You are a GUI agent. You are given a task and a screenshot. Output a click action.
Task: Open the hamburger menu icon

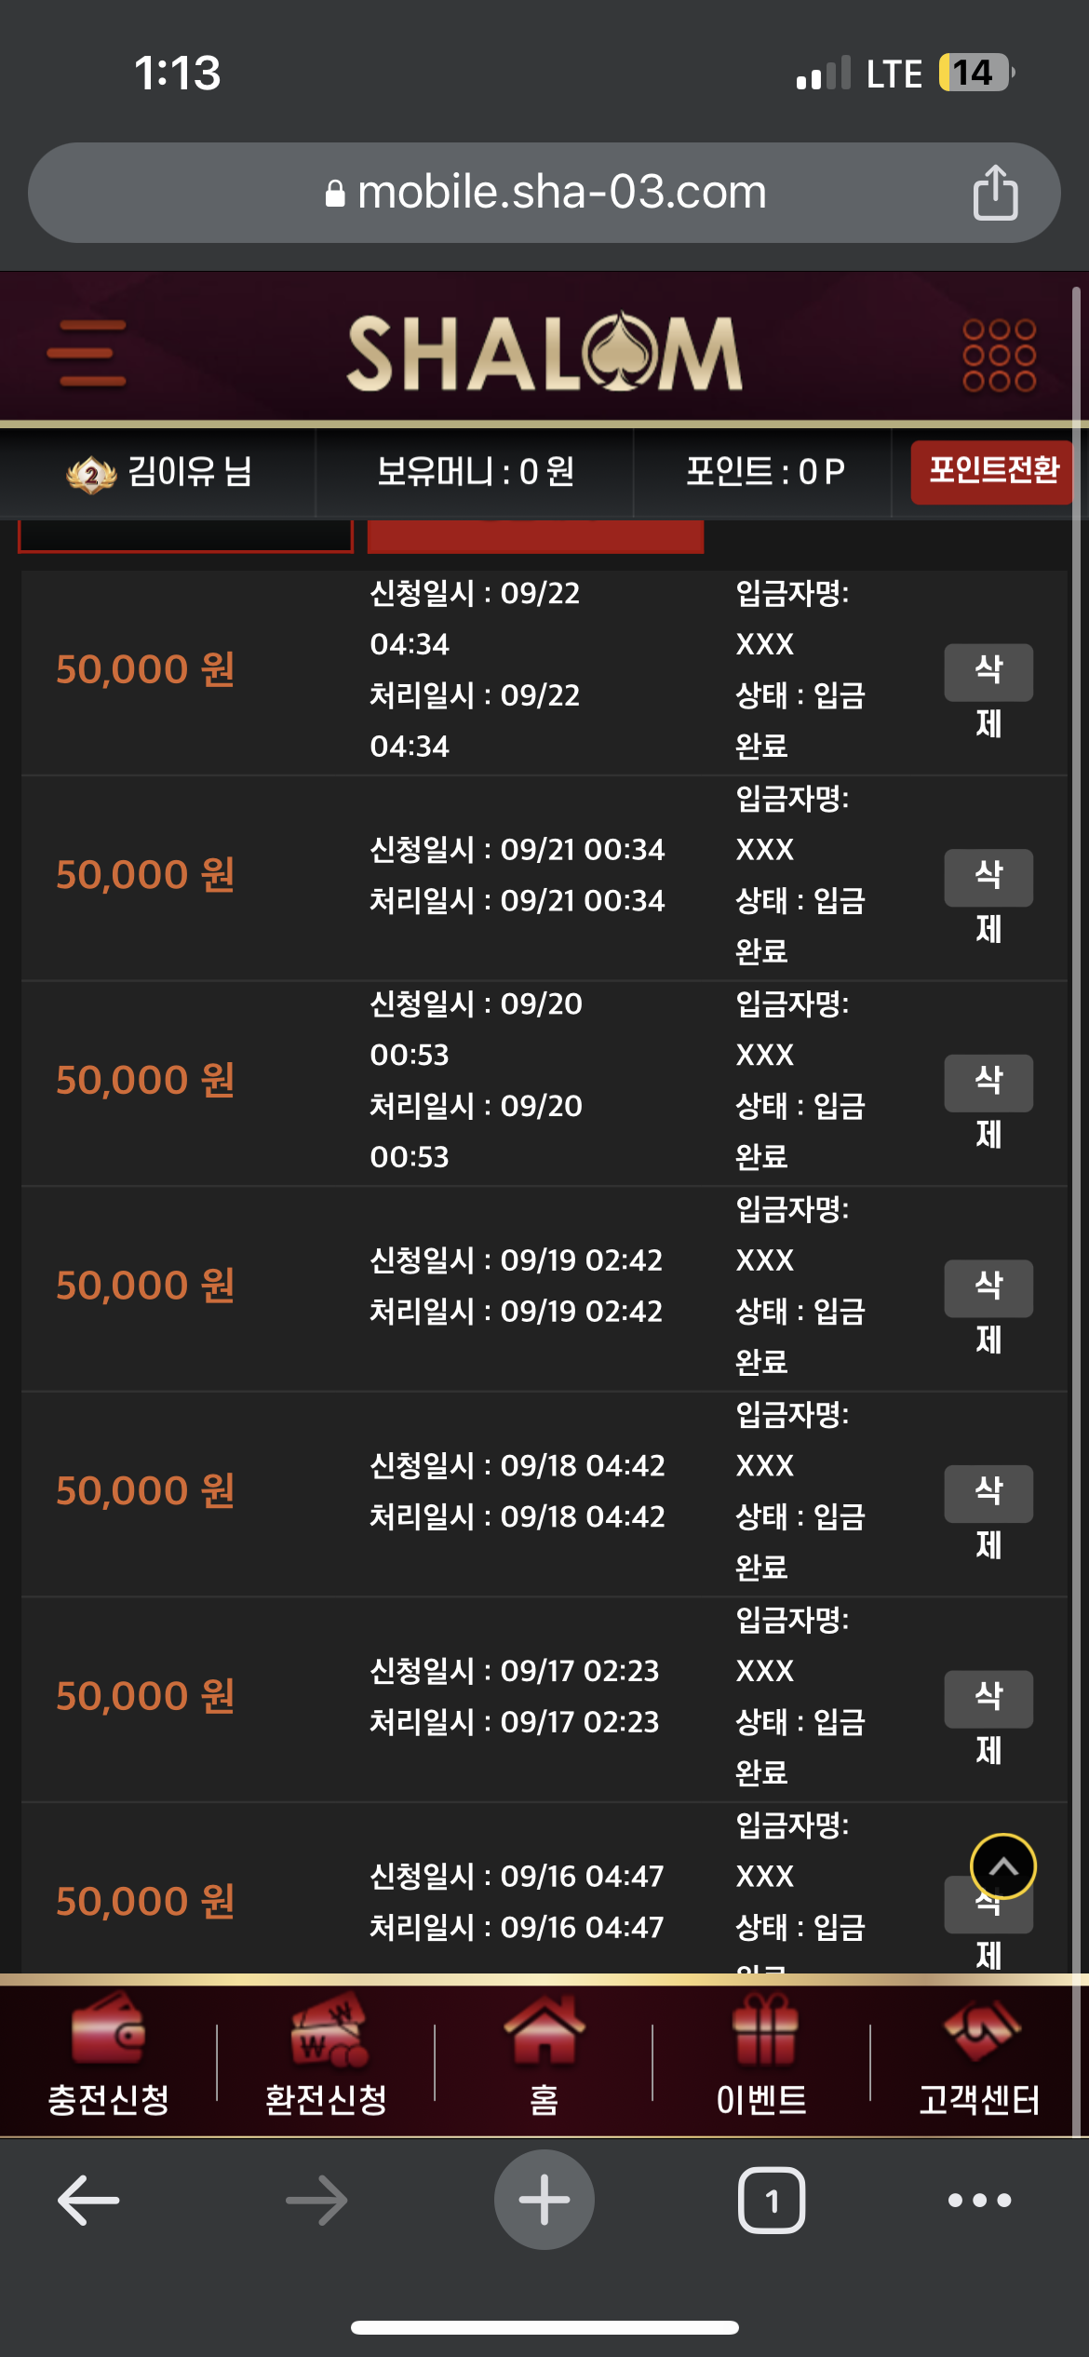(x=87, y=353)
